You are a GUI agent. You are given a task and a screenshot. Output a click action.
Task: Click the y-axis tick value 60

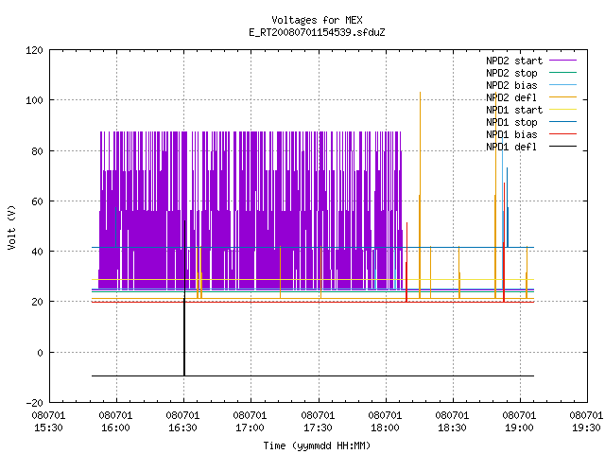[x=38, y=201]
